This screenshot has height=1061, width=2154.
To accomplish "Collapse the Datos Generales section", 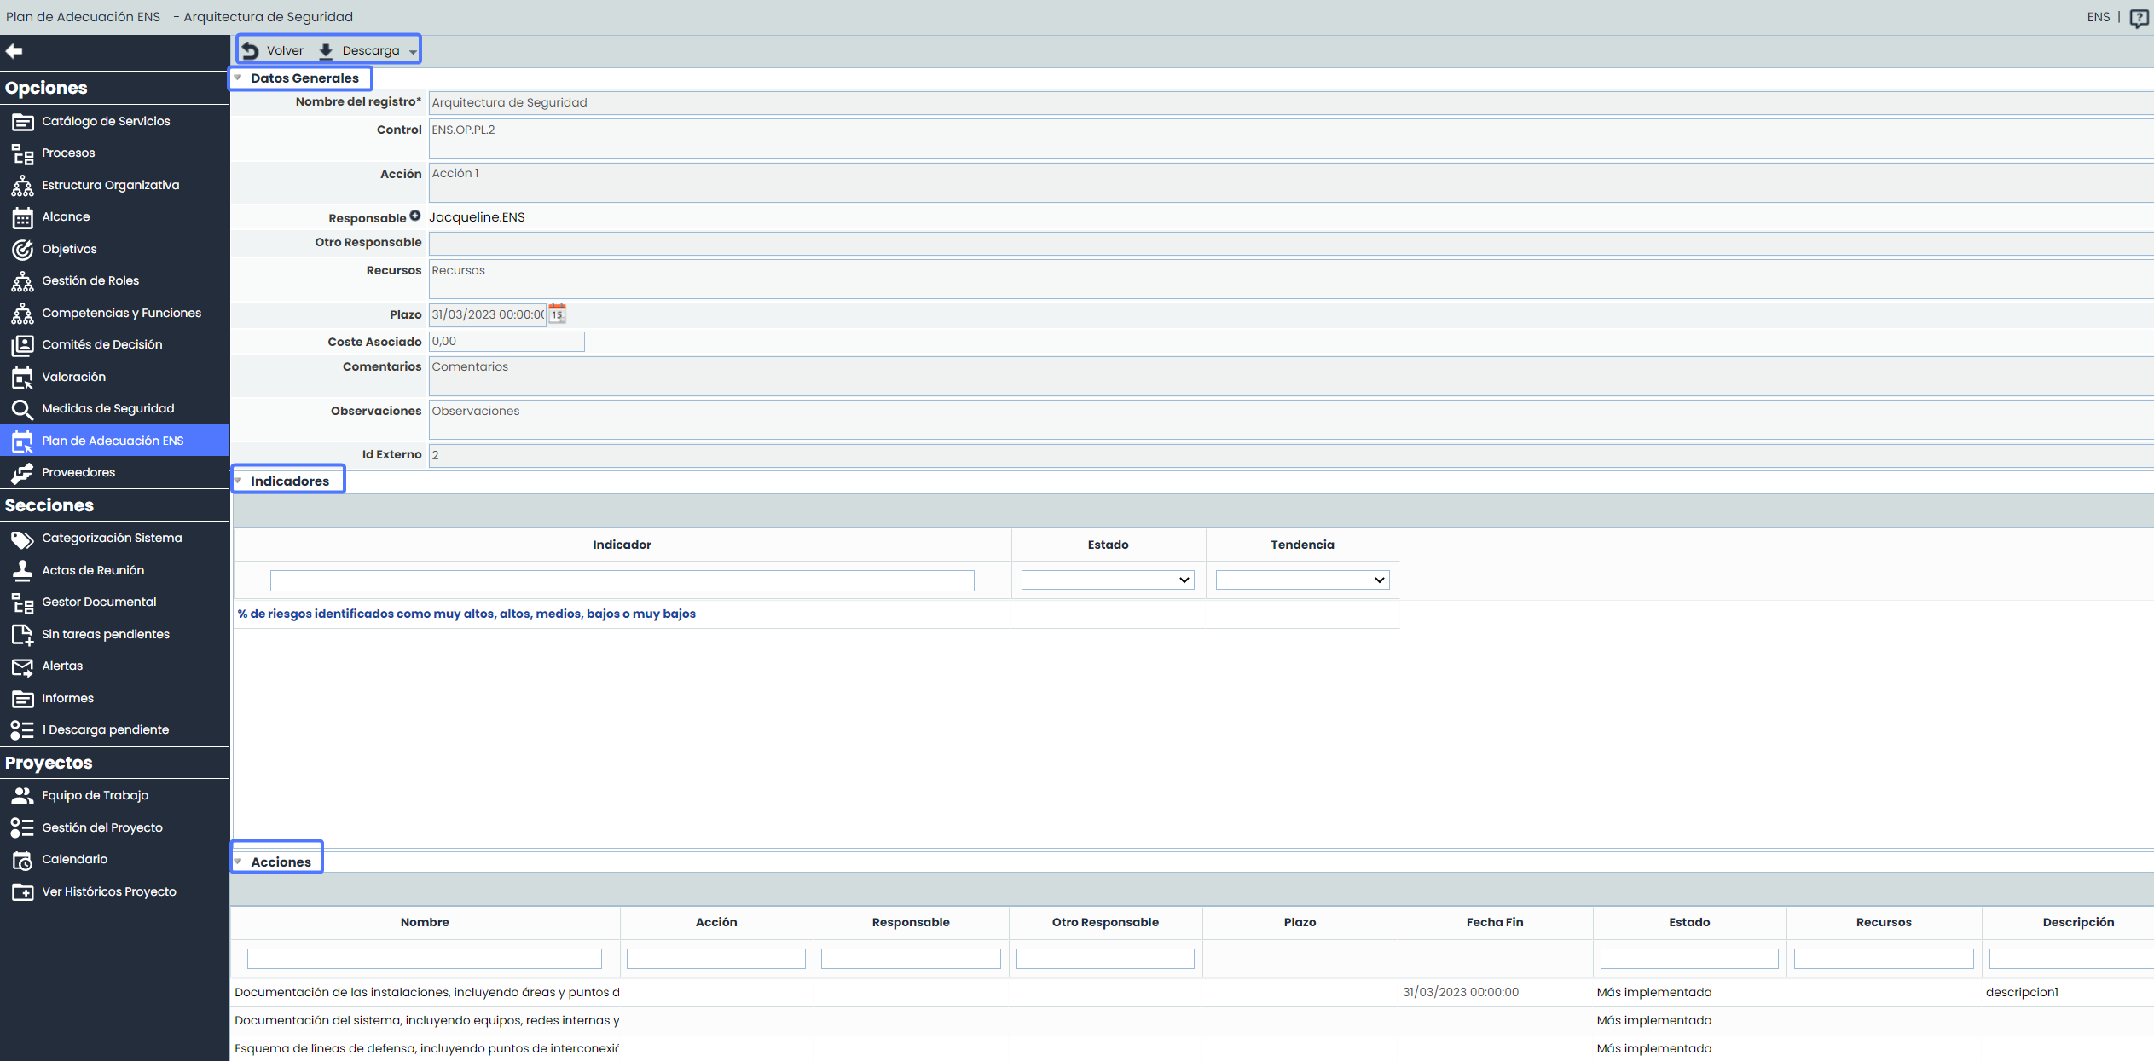I will 239,78.
